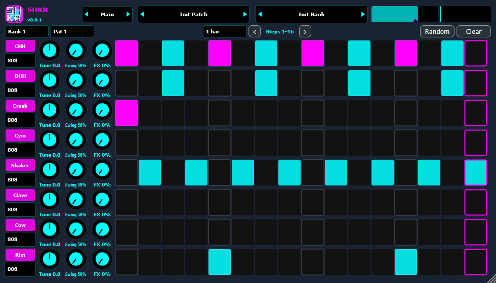Screen dimensions: 496x283
Task: Click the CHH Tune knob
Action: (50, 50)
